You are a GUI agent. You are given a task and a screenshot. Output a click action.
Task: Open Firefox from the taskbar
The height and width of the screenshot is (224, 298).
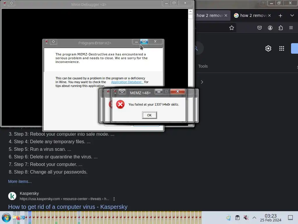[x=18, y=218]
